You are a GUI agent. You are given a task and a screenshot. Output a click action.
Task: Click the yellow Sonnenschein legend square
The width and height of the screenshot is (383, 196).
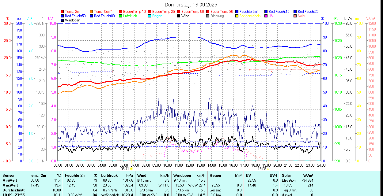[x=237, y=16]
